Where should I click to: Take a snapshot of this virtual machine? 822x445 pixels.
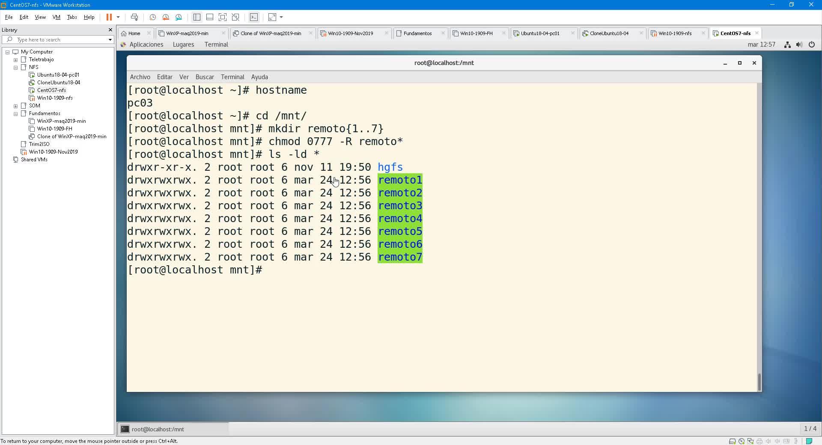coord(152,17)
